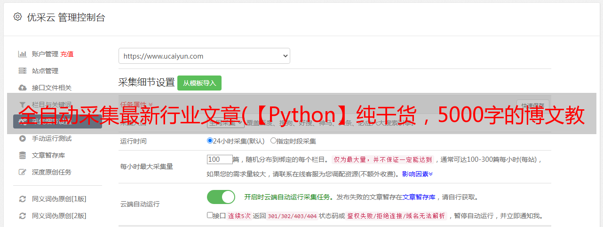Click the hourly max collection input showing 100
The height and width of the screenshot is (227, 603).
(x=220, y=159)
